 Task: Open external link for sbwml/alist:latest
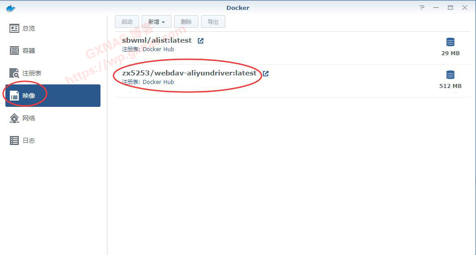tap(201, 41)
